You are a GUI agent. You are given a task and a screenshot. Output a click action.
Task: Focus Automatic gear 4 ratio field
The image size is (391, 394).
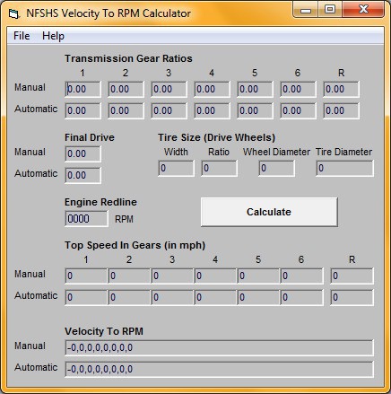tap(212, 110)
